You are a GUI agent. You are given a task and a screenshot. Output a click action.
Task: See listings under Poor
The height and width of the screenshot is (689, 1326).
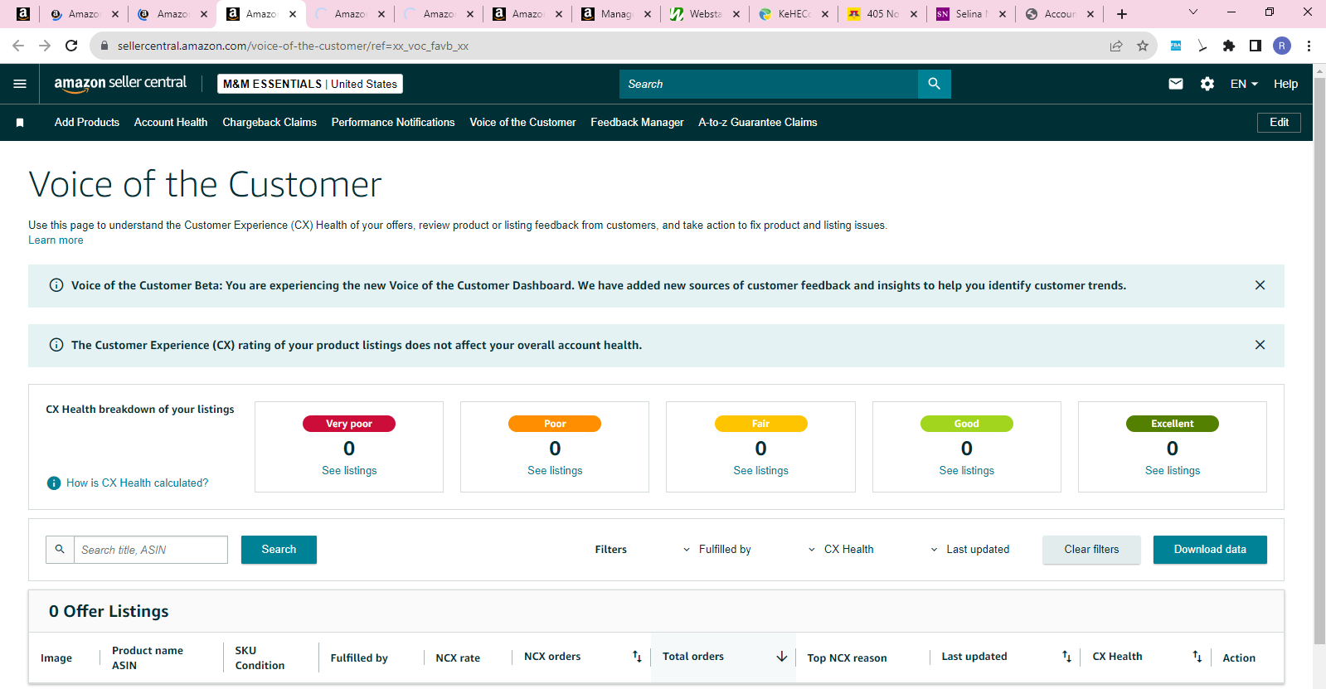pyautogui.click(x=555, y=470)
